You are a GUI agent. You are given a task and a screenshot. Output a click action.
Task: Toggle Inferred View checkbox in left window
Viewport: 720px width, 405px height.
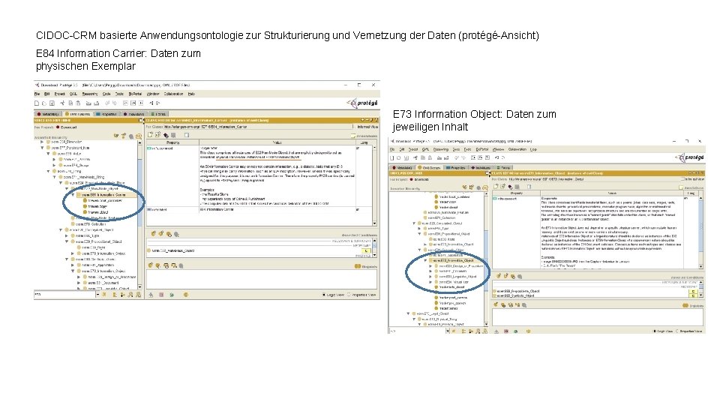[x=354, y=127]
